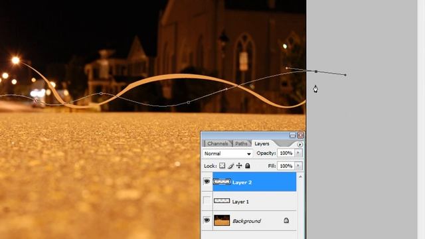Select the Layer 2 thumbnail

[222, 182]
